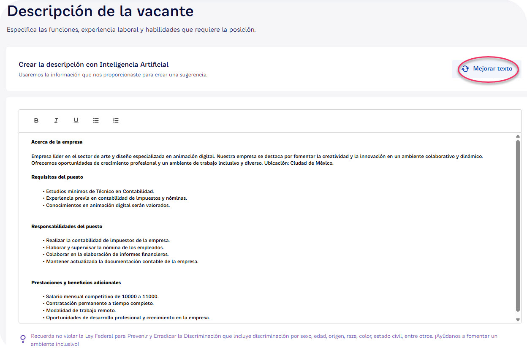Toggle bold formatting in the editor toolbar

click(36, 120)
